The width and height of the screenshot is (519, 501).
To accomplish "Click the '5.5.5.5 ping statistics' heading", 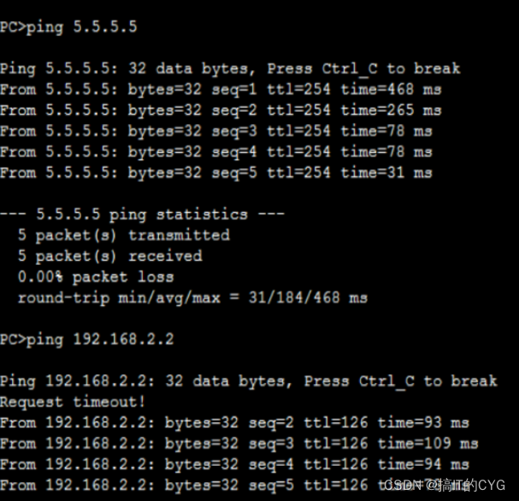I will tap(142, 215).
